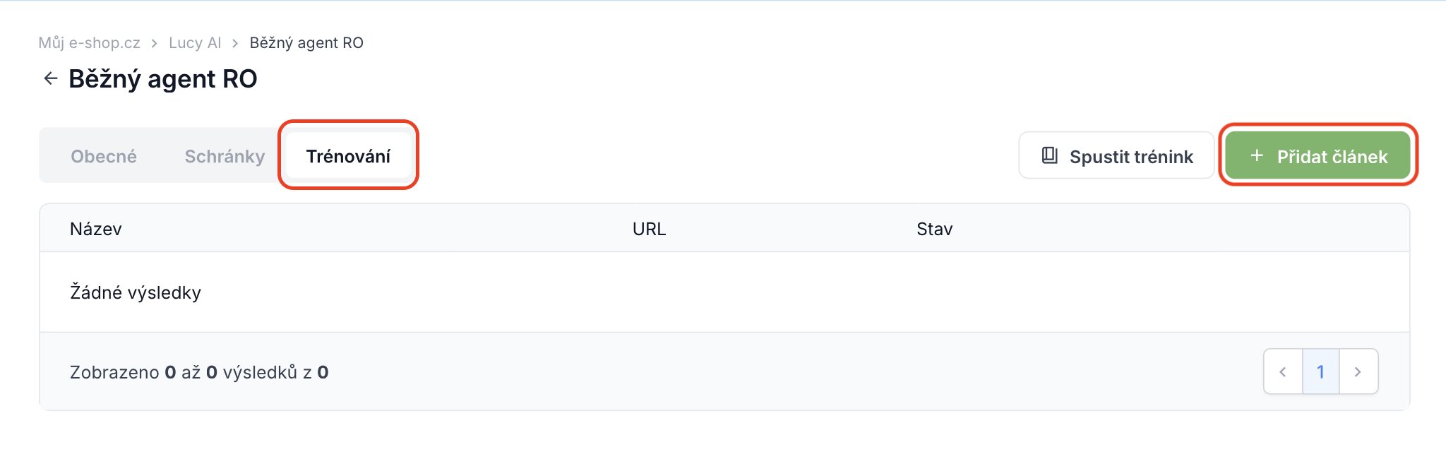Select page 1 in pagination
Image resolution: width=1446 pixels, height=459 pixels.
(x=1320, y=371)
